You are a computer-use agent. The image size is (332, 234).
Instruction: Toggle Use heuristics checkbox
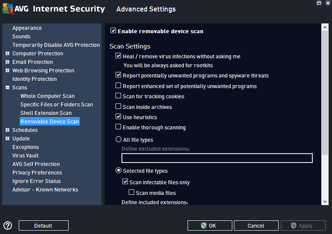(x=118, y=117)
